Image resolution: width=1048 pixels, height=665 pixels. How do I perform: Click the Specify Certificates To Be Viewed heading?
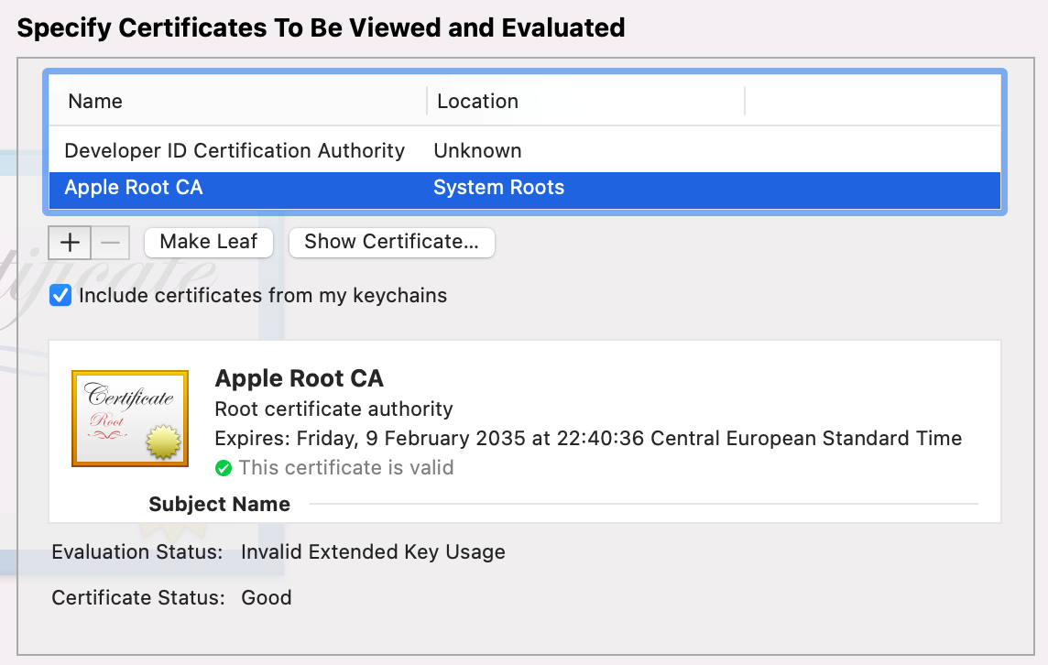click(321, 28)
